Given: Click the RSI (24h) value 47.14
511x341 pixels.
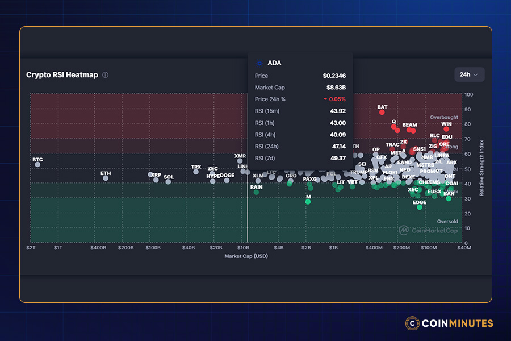Looking at the screenshot, I should click(339, 147).
